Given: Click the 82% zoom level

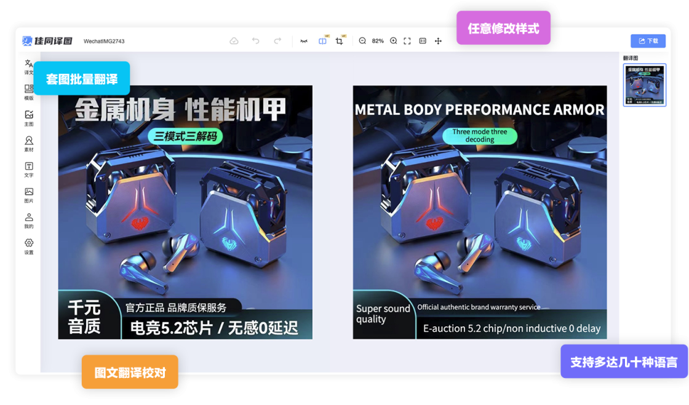Looking at the screenshot, I should pos(378,41).
